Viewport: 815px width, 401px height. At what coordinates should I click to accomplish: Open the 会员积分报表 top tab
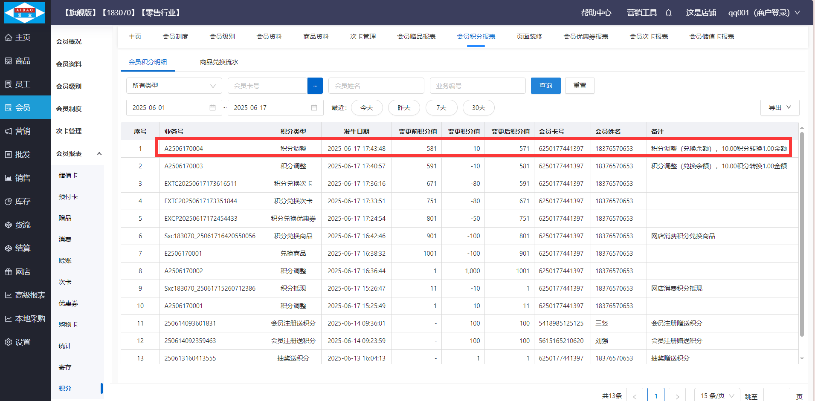tap(476, 37)
